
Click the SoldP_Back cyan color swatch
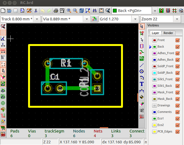pyautogui.click(x=155, y=73)
